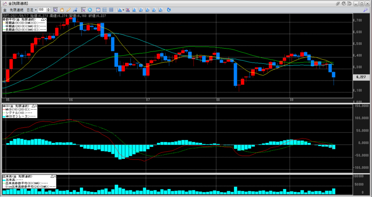Click the cascading windows icon in title bar
Screen dimensions: 372x197
click(x=349, y=4)
